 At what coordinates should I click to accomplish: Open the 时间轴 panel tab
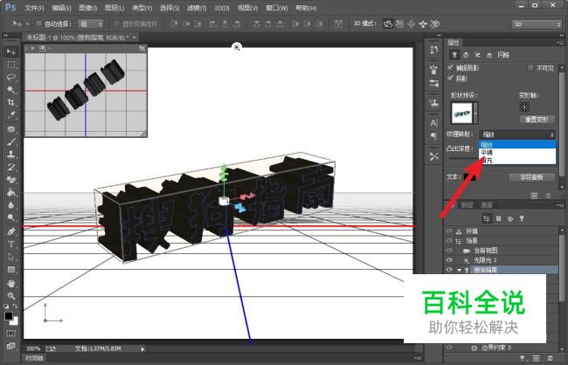coord(34,358)
